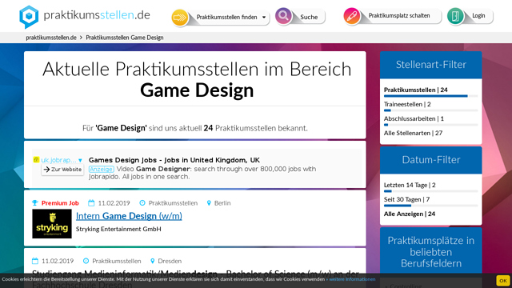Click the praktikumsstellen.de hexagon logo
Screen dimensions: 512x288
pyautogui.click(x=29, y=16)
